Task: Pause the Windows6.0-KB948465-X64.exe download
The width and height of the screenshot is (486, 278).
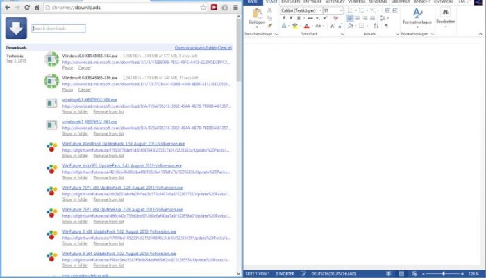Action: [67, 67]
